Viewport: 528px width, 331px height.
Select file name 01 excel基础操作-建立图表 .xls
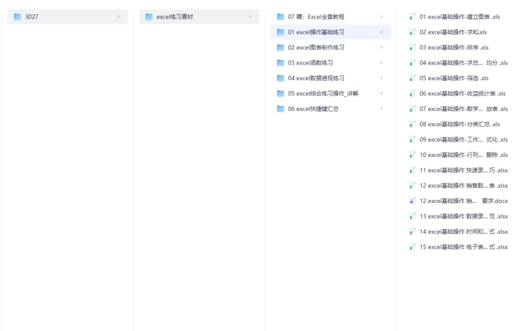point(460,17)
